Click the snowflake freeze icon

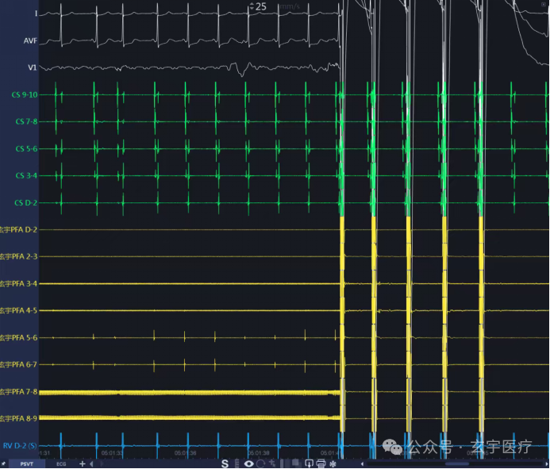(x=333, y=463)
